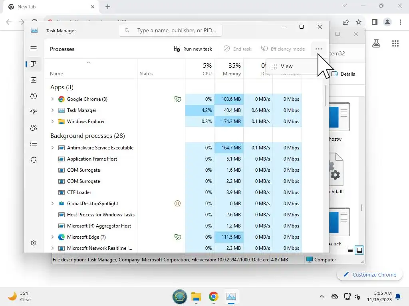Open the Users icon in sidebar
Screen dimensions: 409x306
pos(34,128)
